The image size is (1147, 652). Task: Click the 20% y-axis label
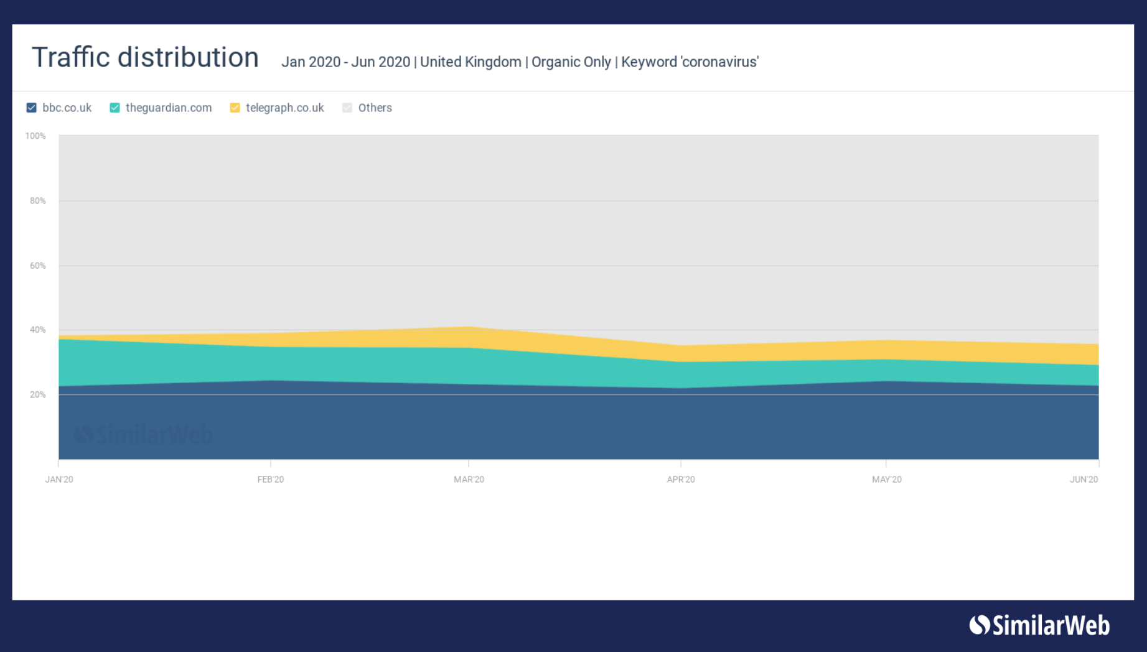tap(37, 394)
